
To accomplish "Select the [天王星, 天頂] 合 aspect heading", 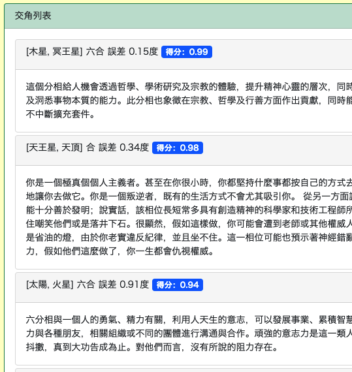I will click(88, 147).
